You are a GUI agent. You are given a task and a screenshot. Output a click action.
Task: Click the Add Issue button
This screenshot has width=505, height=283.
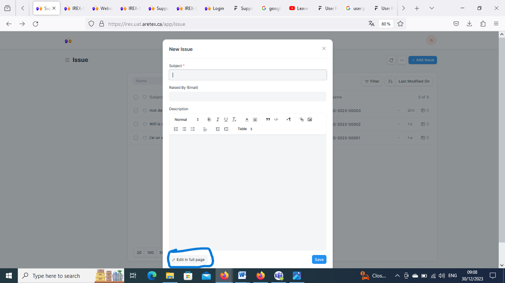pyautogui.click(x=423, y=60)
